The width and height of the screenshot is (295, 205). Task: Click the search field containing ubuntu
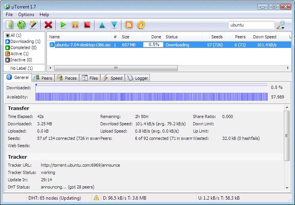[x=251, y=25]
